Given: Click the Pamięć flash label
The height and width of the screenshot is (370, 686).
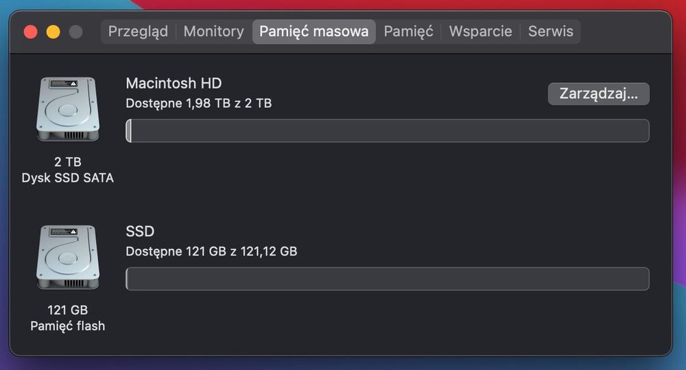Looking at the screenshot, I should [x=68, y=326].
